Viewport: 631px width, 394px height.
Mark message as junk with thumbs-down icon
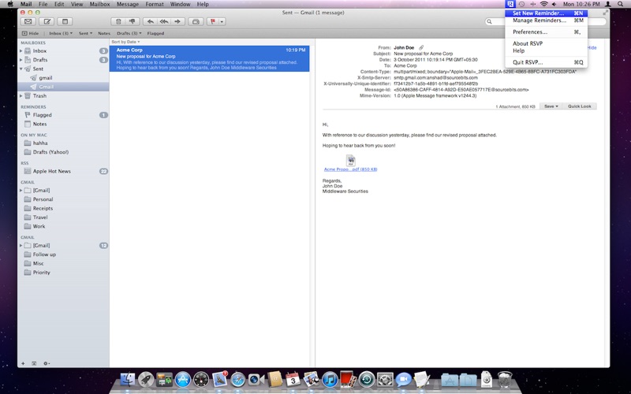(132, 22)
